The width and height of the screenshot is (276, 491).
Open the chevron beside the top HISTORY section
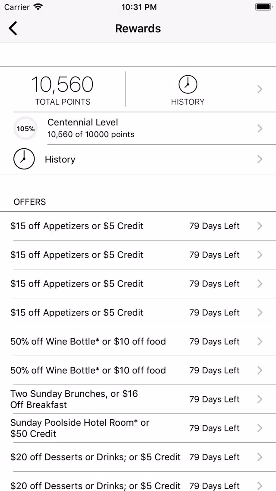pos(260,89)
